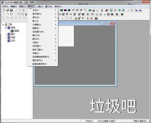Collapse the 工程 tree root node
The height and width of the screenshot is (123, 151).
click(x=3, y=24)
